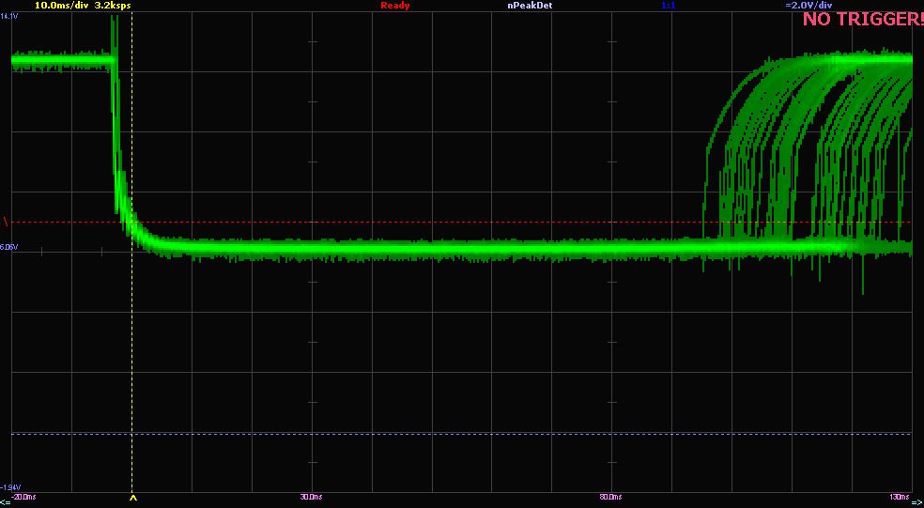This screenshot has height=508, width=924.
Task: Click the 3.2ksps sample rate readout
Action: (x=113, y=6)
